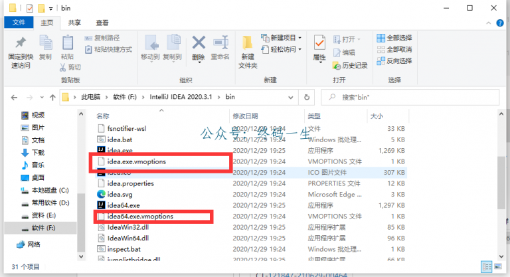Screen dimensions: 510x277
Task: Click 软件 (F:) in address path
Action: point(125,97)
